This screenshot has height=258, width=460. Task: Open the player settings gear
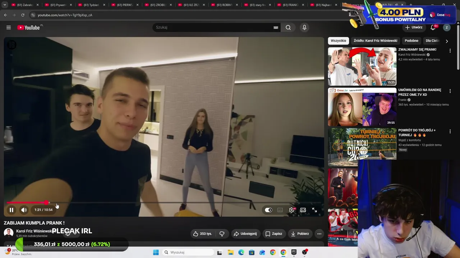[x=291, y=210]
